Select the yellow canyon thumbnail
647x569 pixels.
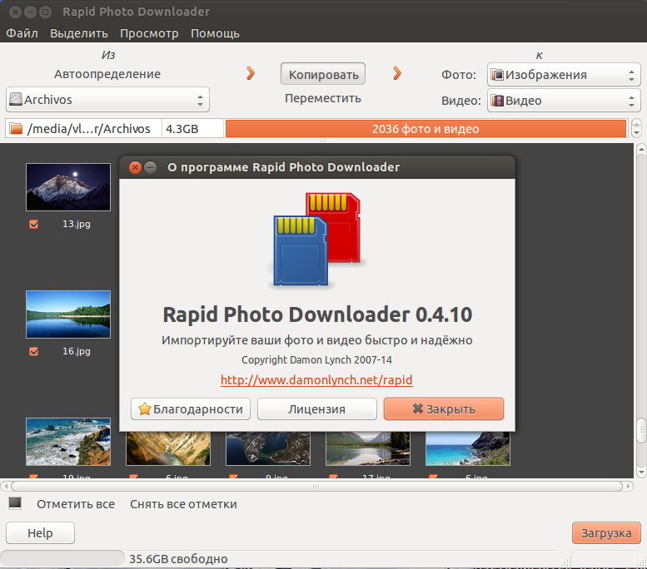(x=168, y=448)
